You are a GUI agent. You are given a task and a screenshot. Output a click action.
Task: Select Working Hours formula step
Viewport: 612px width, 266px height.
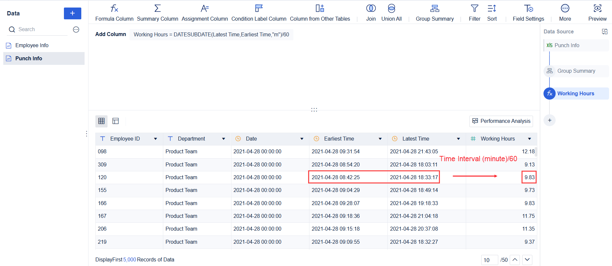576,94
